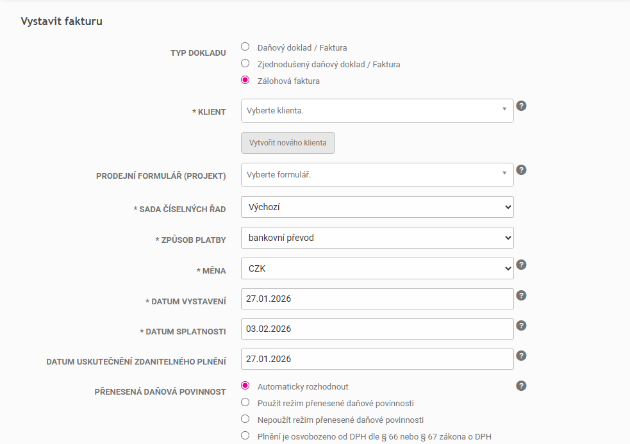The image size is (630, 444).
Task: Click help icon beside Datum vystavení
Action: (522, 295)
